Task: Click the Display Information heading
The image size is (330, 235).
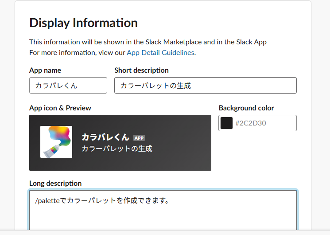Action: [x=83, y=23]
